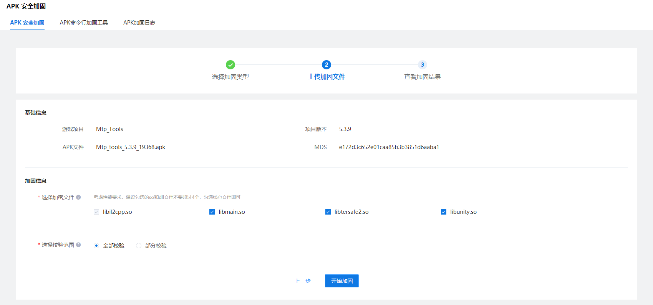This screenshot has width=653, height=305.
Task: Open the APK命令行加固工具 tab
Action: (x=84, y=23)
